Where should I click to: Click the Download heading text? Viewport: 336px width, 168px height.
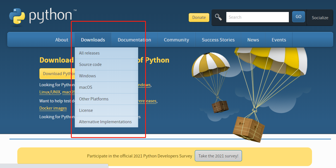coord(56,60)
